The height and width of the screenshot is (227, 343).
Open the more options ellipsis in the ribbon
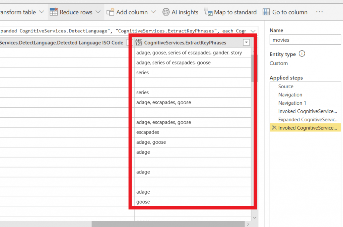click(x=319, y=12)
